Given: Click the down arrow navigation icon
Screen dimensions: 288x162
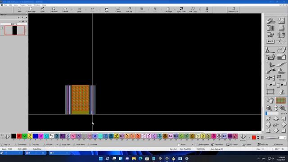Looking at the screenshot, I should click(x=276, y=130).
